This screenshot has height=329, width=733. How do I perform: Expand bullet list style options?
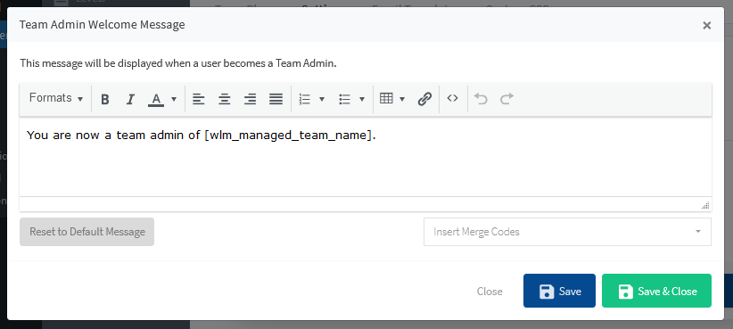click(362, 99)
